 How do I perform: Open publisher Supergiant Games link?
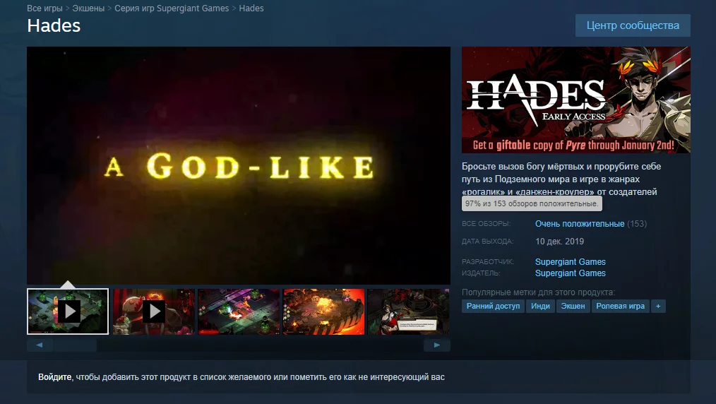(x=571, y=273)
